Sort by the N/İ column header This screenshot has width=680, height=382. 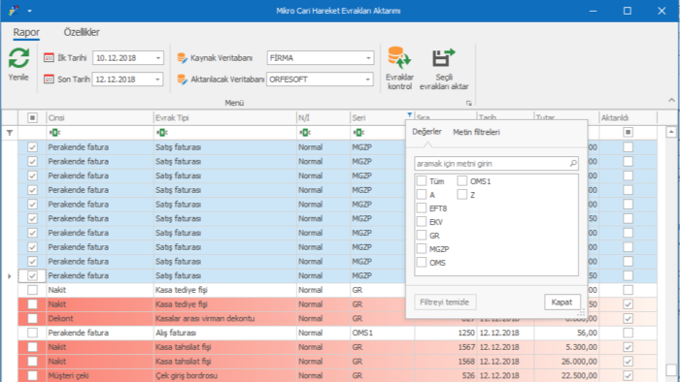tap(323, 117)
